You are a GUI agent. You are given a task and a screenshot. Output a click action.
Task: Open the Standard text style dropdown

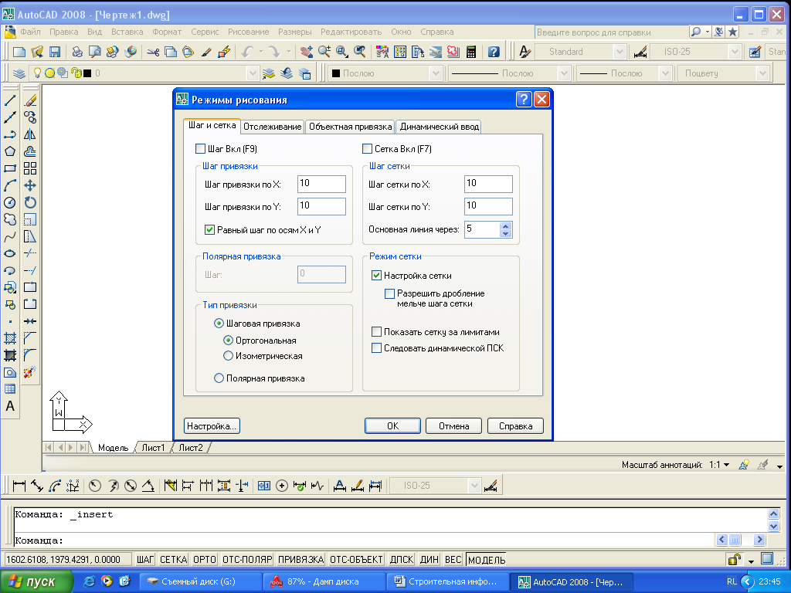point(620,52)
